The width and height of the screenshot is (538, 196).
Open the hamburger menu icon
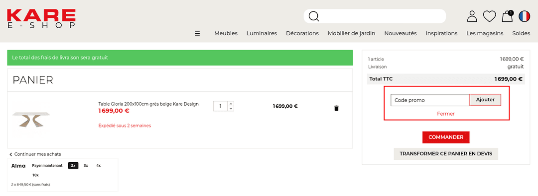[x=197, y=34]
